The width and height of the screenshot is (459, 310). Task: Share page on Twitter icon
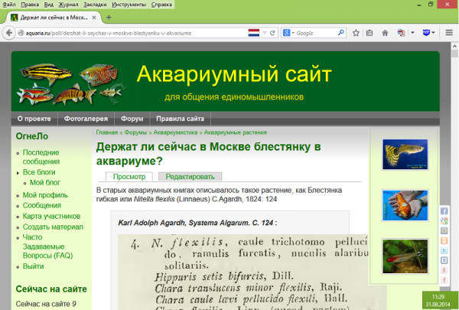(444, 250)
